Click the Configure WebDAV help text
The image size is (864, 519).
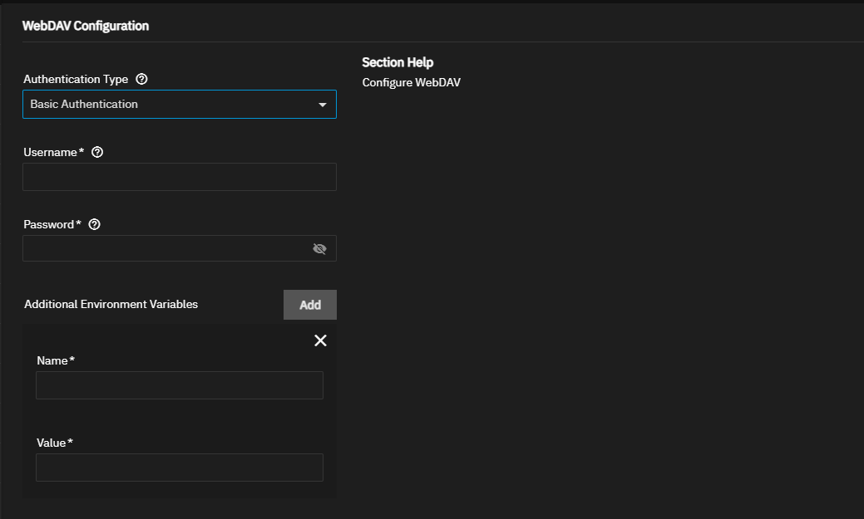pos(411,82)
